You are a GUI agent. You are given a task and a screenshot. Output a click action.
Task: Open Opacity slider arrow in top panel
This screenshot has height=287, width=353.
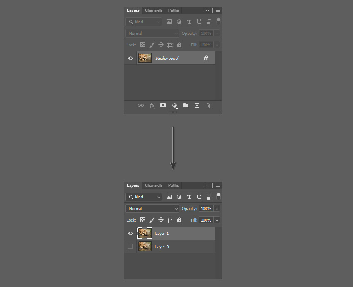[217, 34]
